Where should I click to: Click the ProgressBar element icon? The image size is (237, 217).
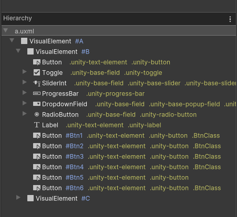point(37,94)
